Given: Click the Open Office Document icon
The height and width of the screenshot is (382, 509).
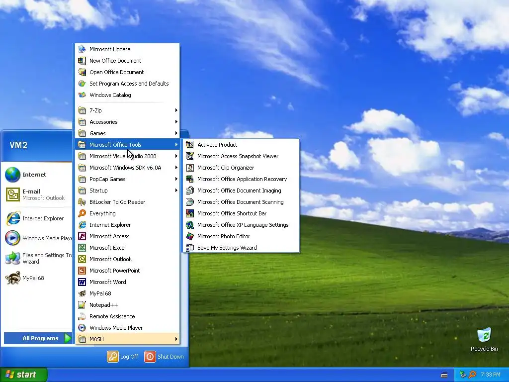Looking at the screenshot, I should 82,72.
